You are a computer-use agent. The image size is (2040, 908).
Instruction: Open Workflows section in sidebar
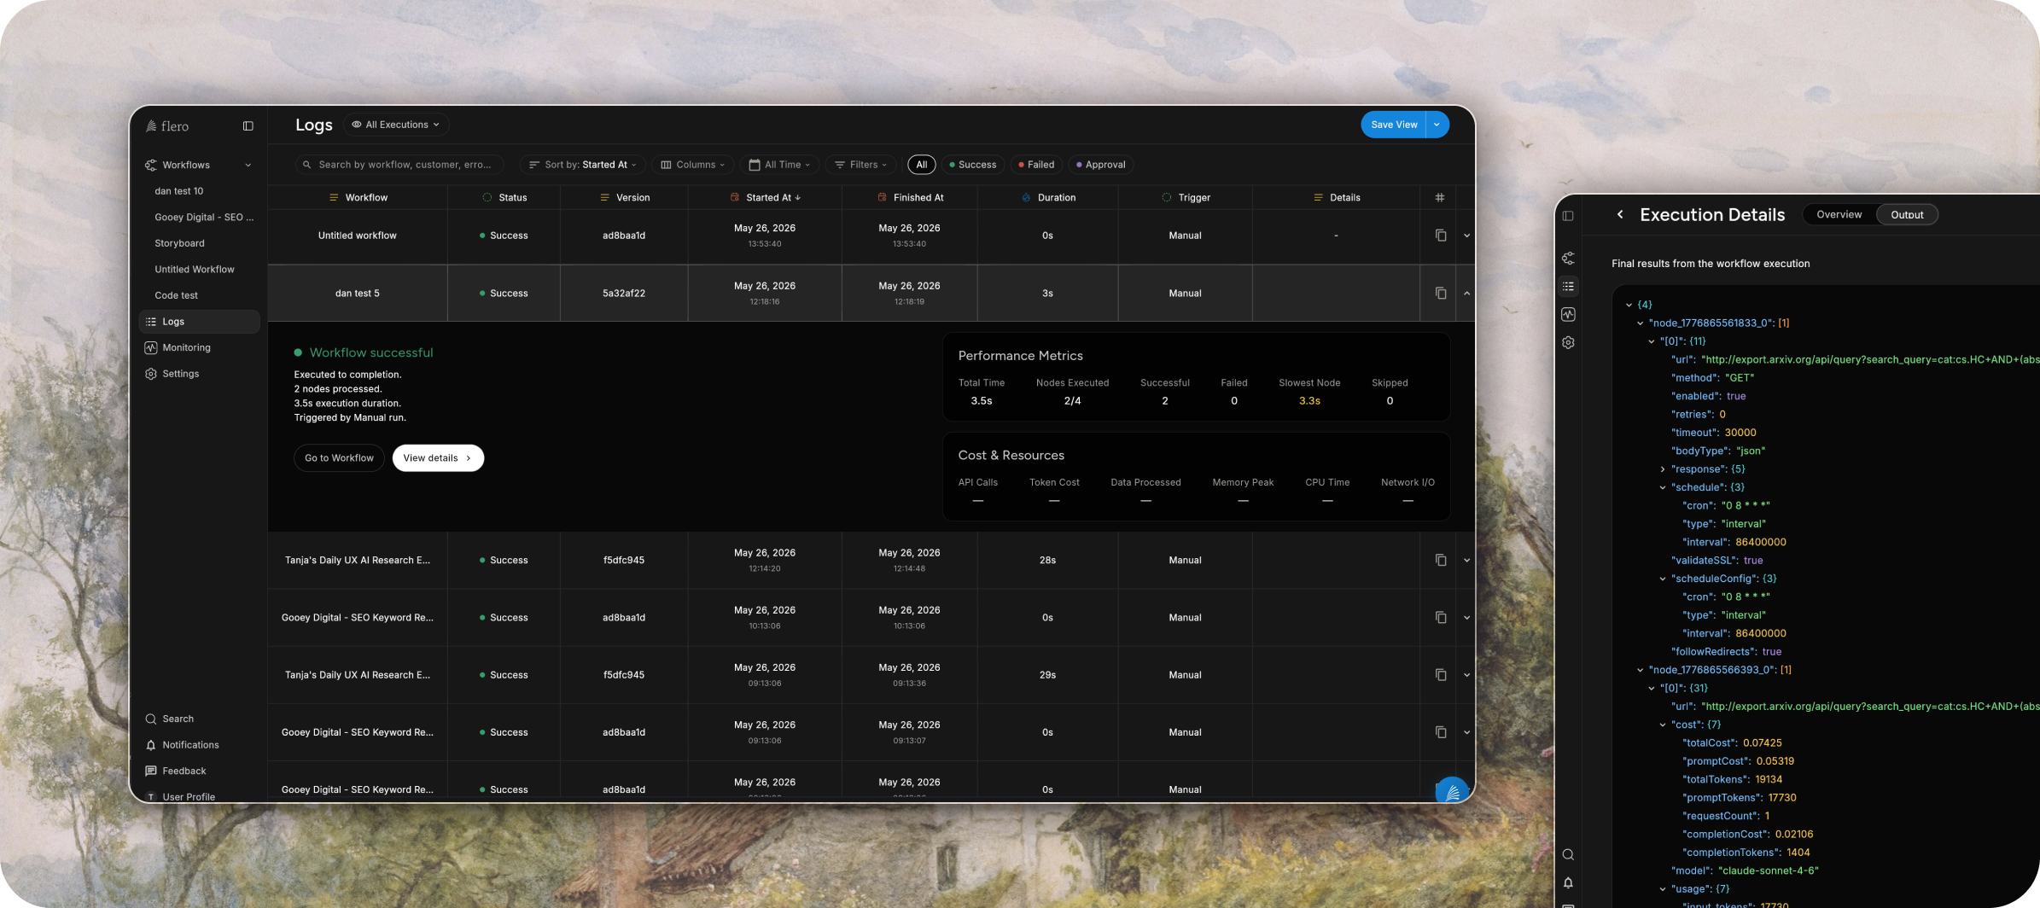tap(186, 165)
